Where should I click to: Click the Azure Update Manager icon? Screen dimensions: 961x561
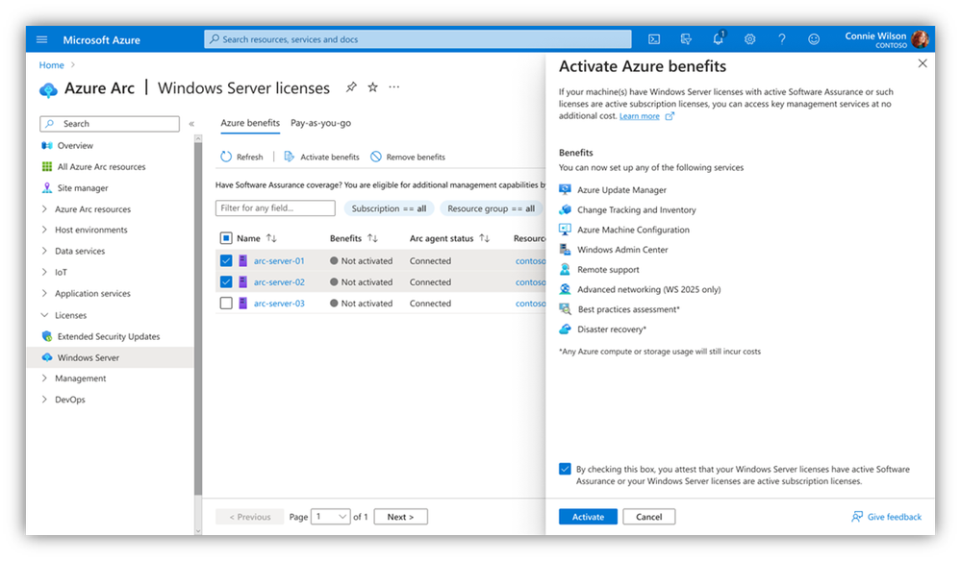[565, 189]
